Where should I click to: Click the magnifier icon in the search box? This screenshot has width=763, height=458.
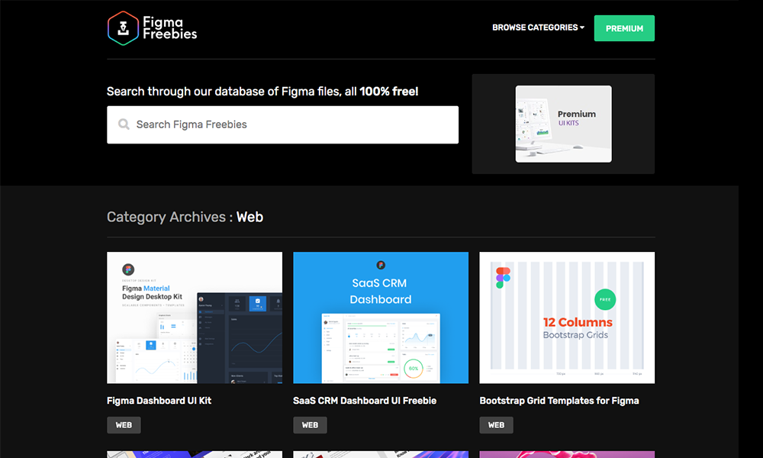[124, 124]
